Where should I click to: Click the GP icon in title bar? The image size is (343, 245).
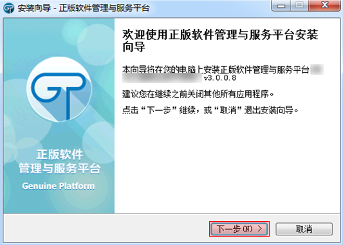9,8
